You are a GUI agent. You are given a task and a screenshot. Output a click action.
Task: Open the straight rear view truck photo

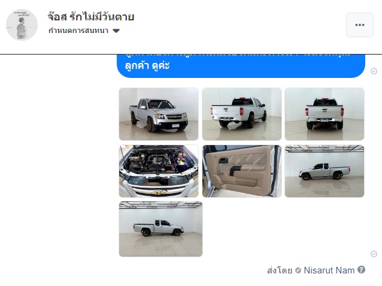coord(325,114)
